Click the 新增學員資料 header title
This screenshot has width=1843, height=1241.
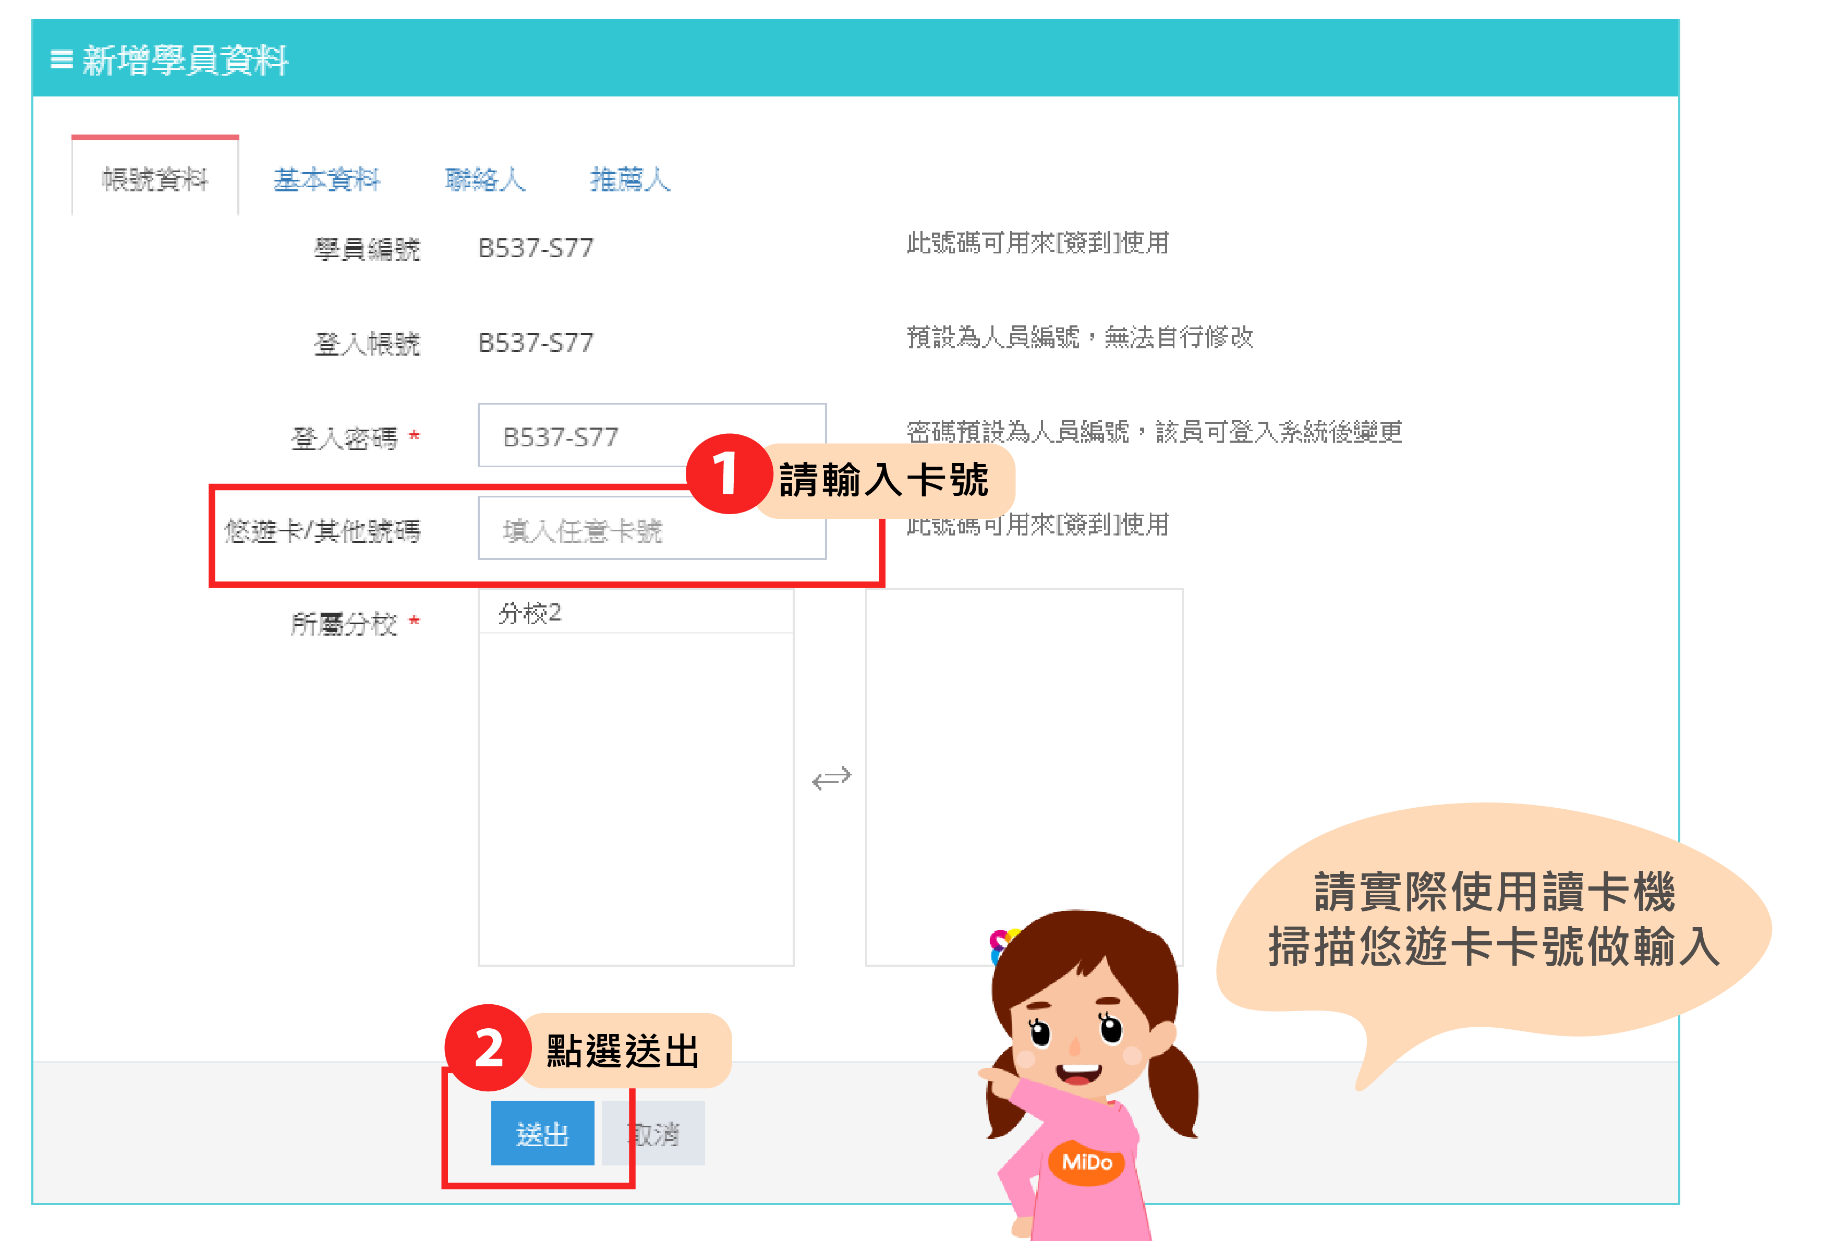[x=185, y=60]
